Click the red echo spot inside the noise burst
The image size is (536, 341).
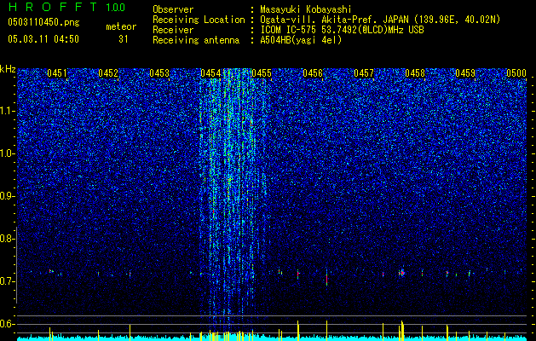tap(214, 211)
